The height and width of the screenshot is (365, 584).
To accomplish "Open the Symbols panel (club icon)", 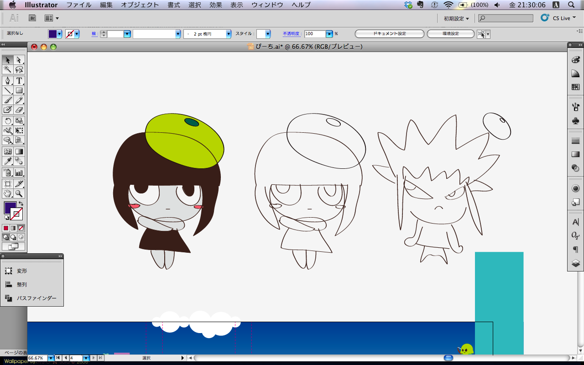I will pyautogui.click(x=575, y=121).
